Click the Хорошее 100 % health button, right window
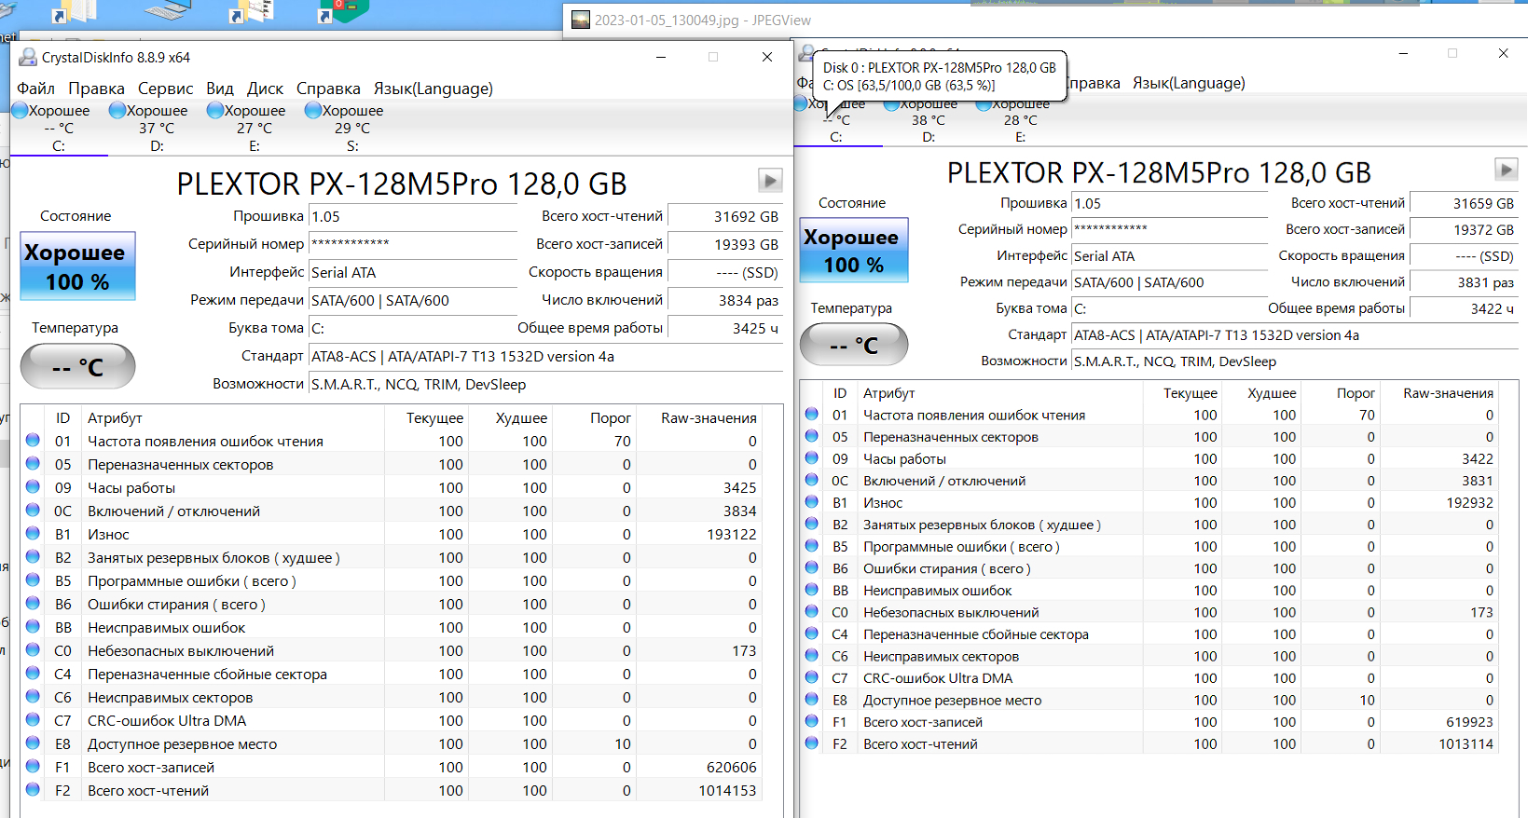This screenshot has height=818, width=1528. coord(854,251)
